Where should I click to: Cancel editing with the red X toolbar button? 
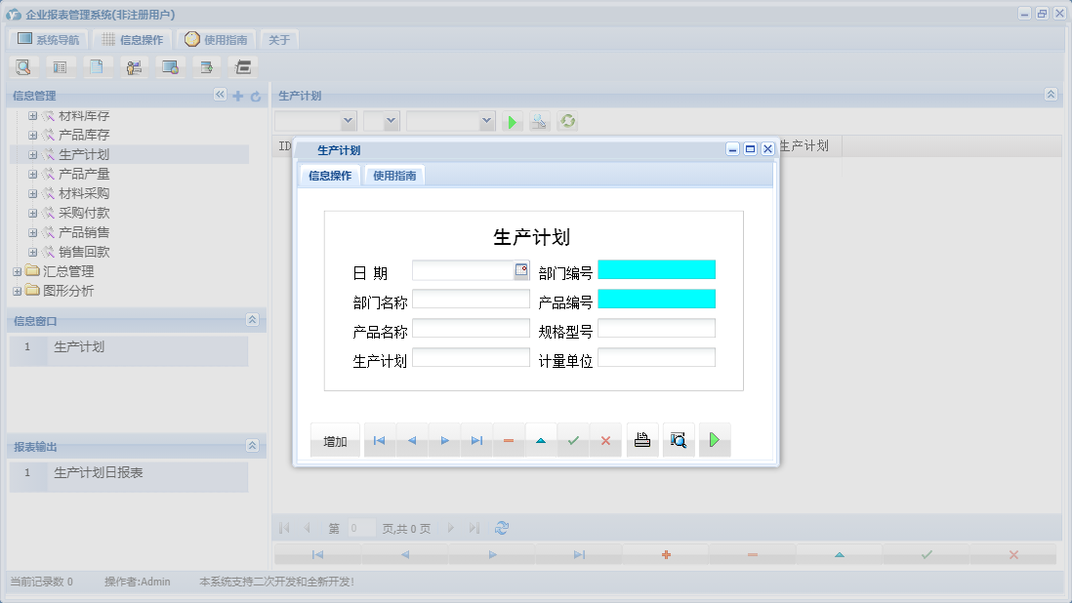(x=605, y=440)
